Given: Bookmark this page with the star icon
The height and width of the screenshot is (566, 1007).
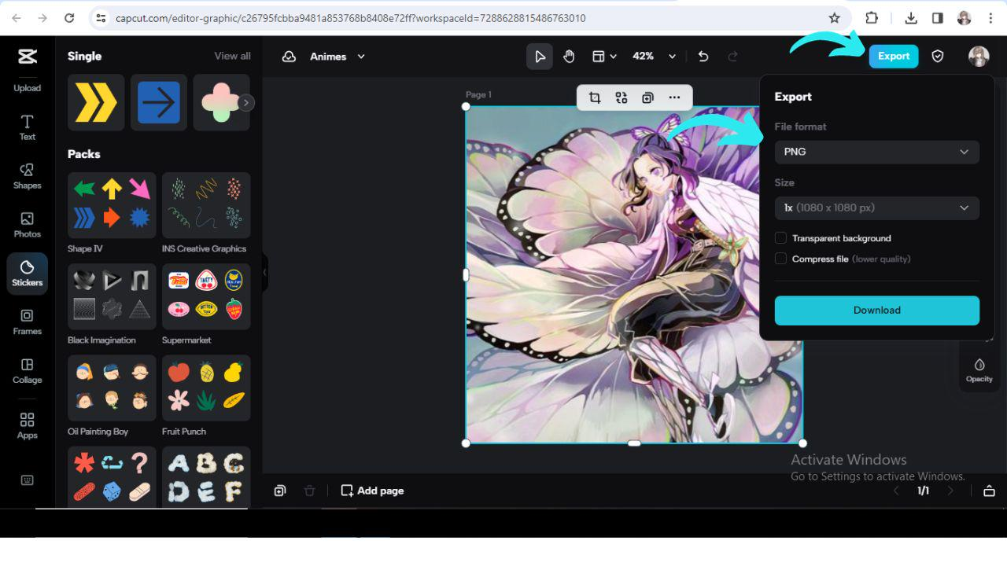Looking at the screenshot, I should click(835, 18).
